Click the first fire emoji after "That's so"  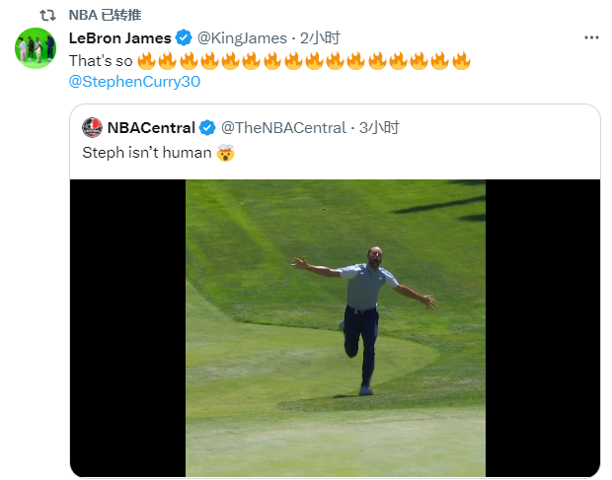(x=146, y=60)
